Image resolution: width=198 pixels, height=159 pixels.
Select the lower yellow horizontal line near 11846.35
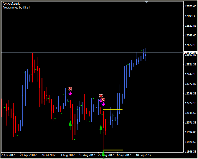113,150
